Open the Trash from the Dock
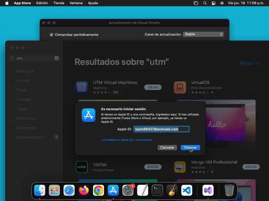The image size is (269, 201). [x=229, y=190]
